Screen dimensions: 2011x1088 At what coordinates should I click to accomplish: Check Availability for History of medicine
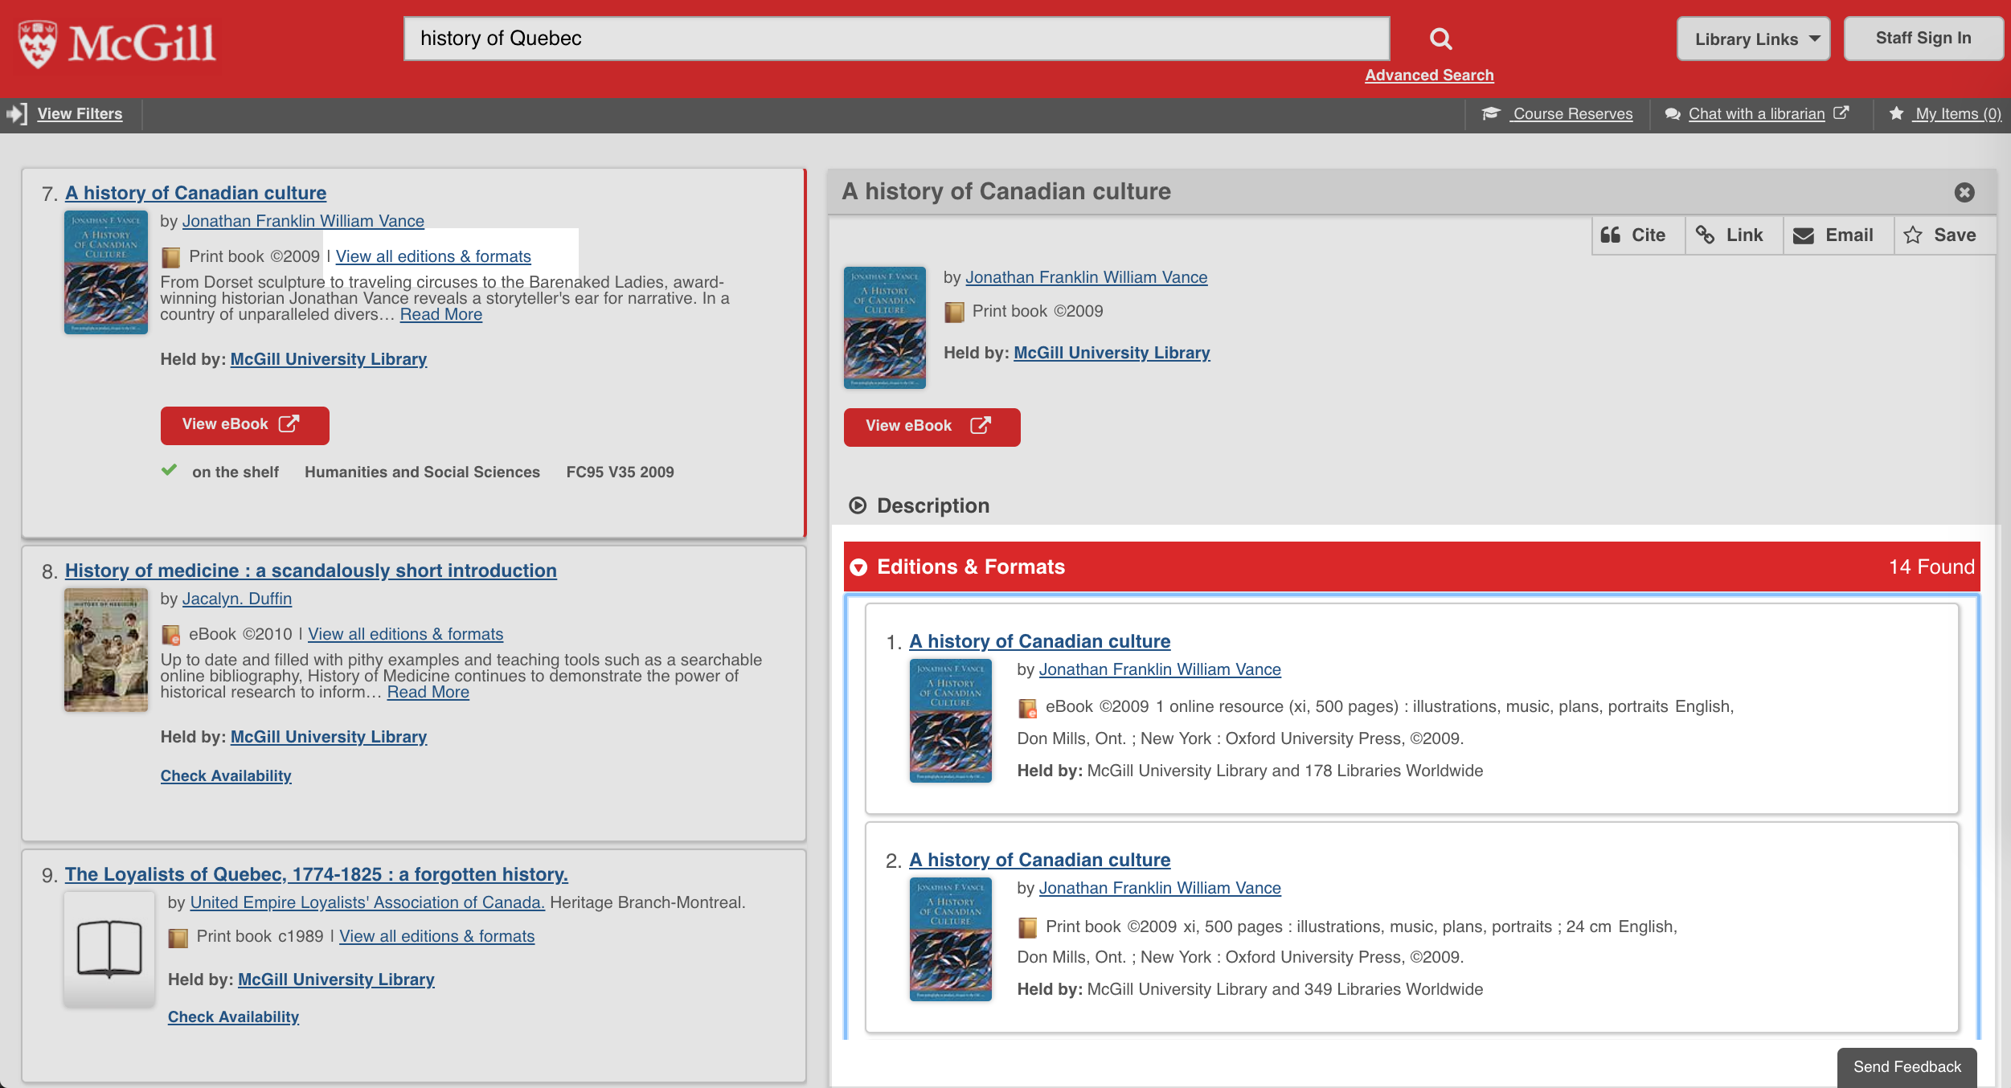pyautogui.click(x=226, y=775)
